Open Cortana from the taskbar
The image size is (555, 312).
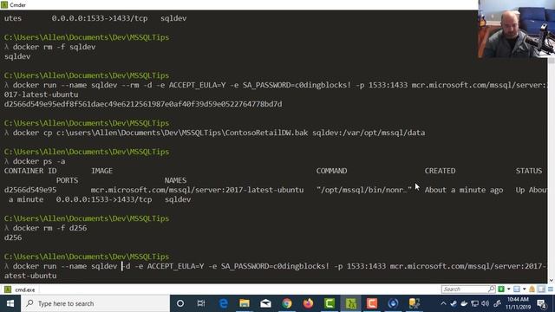tap(180, 303)
